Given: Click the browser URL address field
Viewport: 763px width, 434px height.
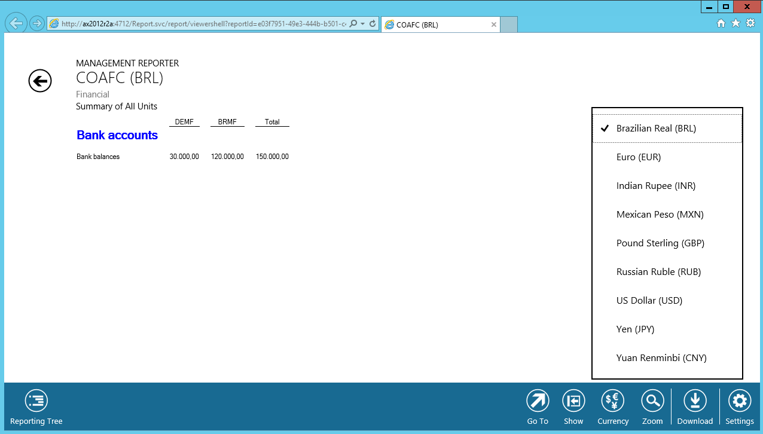Looking at the screenshot, I should point(203,24).
